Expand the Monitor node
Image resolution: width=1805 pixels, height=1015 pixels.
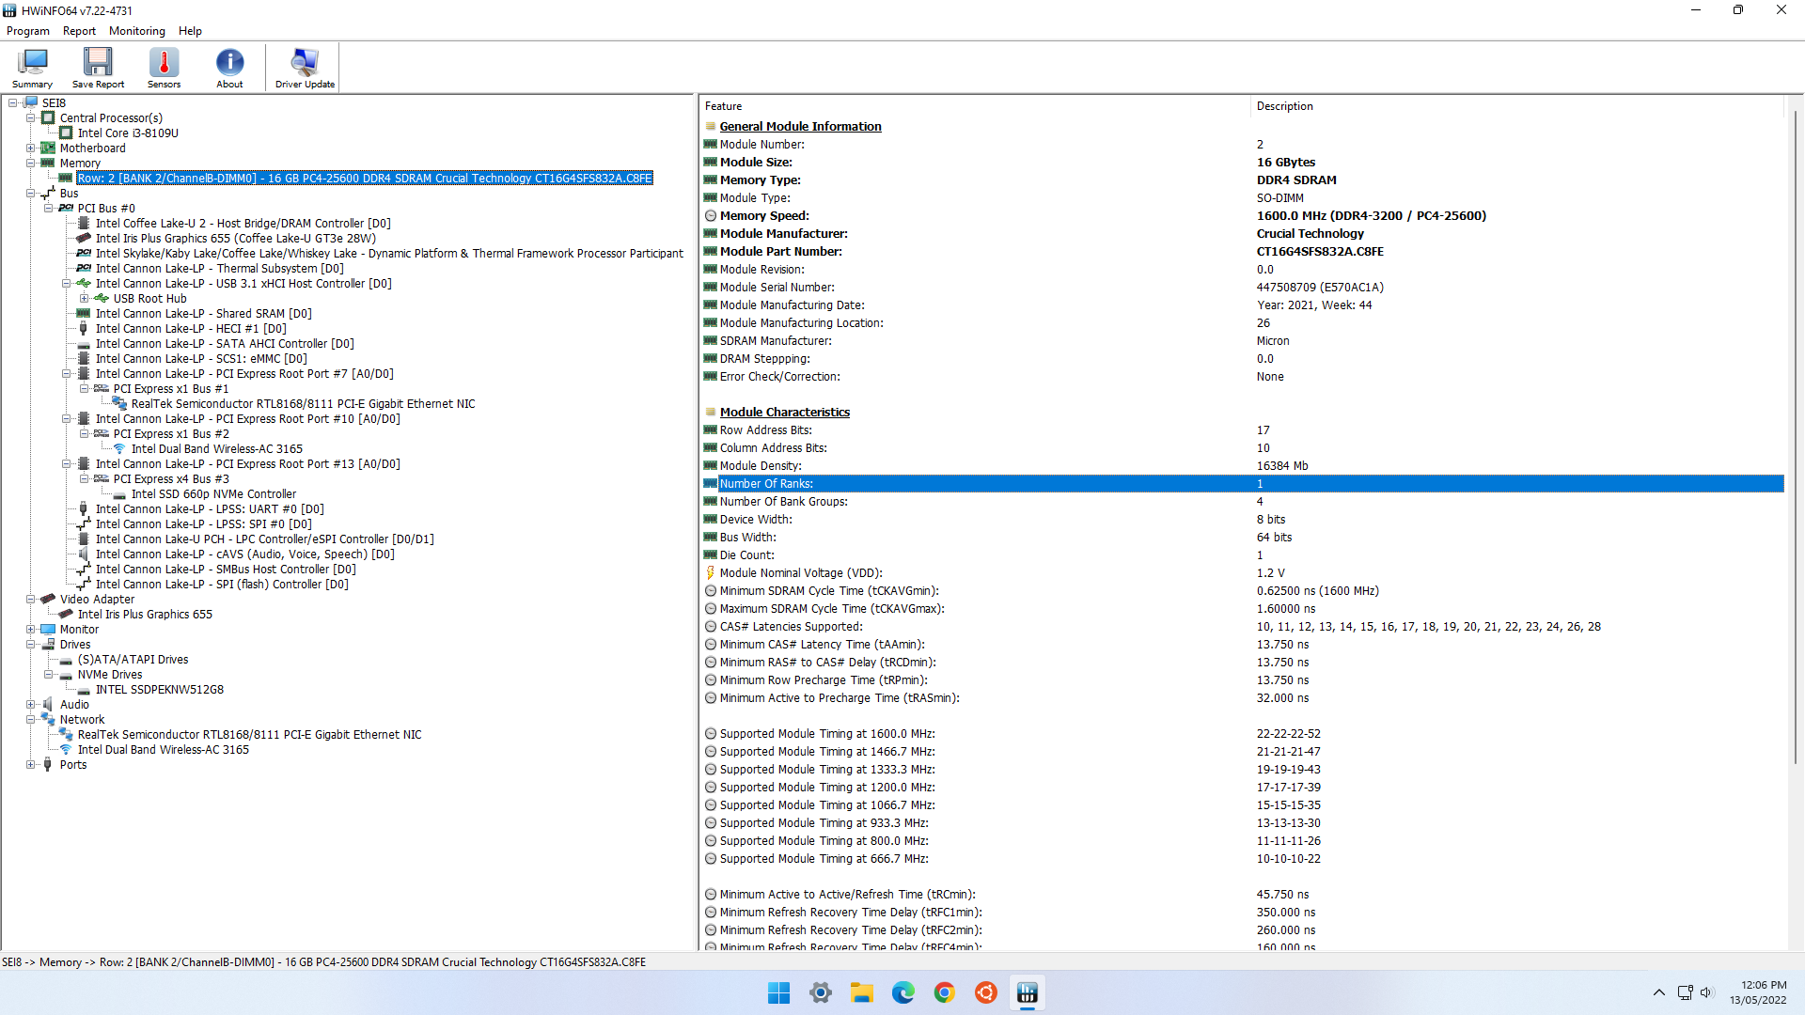pos(31,630)
